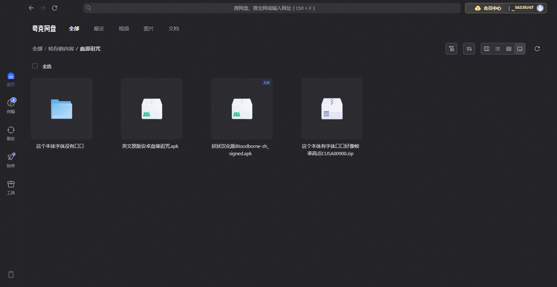Image resolution: width=557 pixels, height=287 pixels.
Task: Switch to the 全部 tab
Action: 74,29
